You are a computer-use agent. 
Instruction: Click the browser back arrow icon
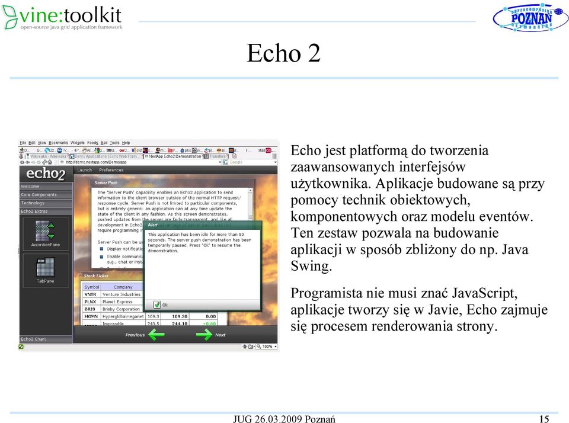[28, 162]
